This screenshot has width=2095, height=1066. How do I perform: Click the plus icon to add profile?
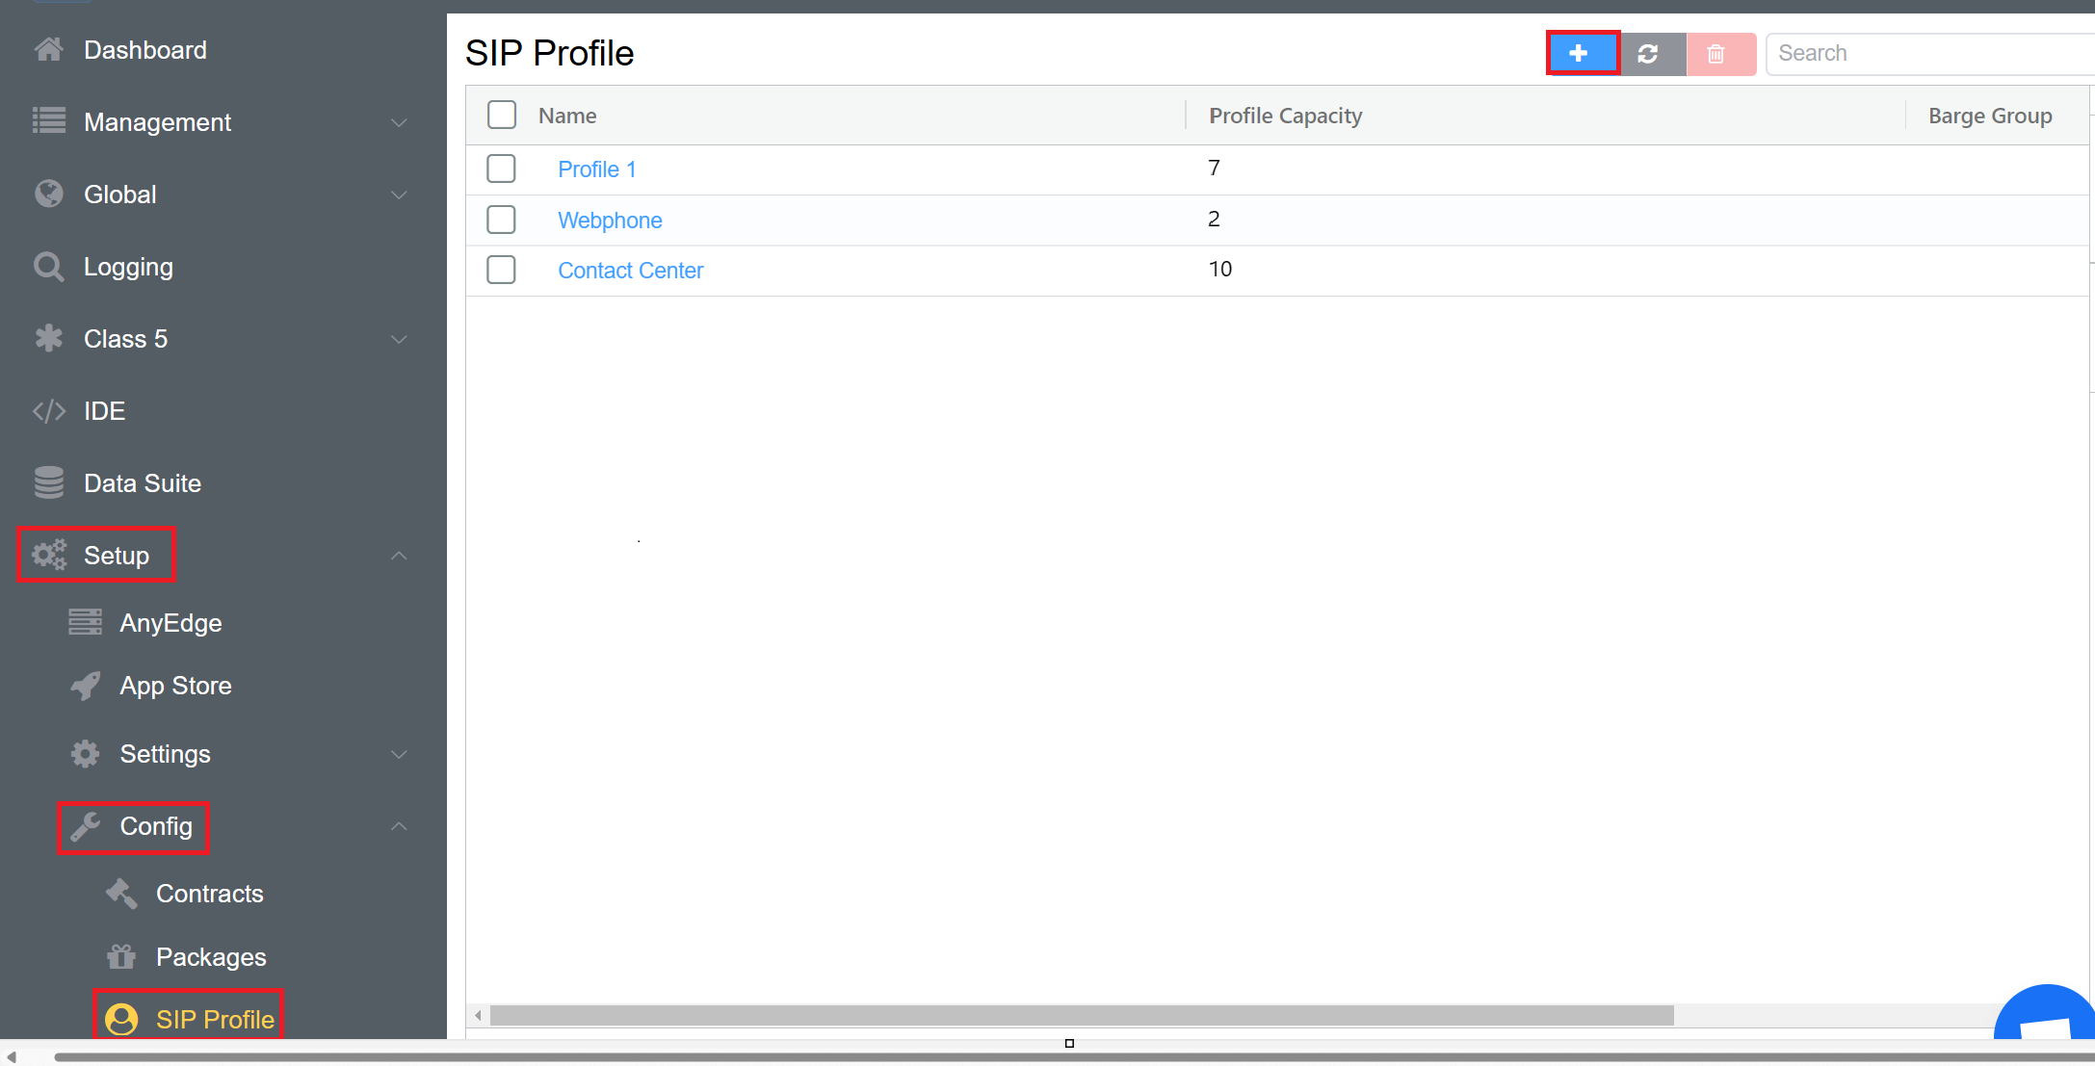(1581, 54)
